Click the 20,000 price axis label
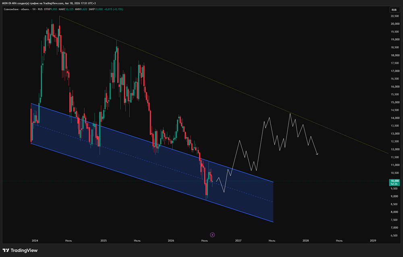 [x=395, y=24]
